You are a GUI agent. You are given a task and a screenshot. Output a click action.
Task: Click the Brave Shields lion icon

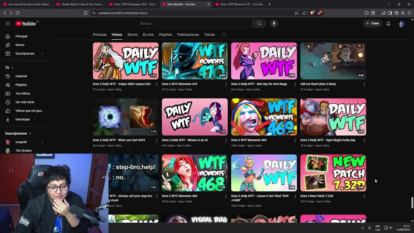pos(312,13)
